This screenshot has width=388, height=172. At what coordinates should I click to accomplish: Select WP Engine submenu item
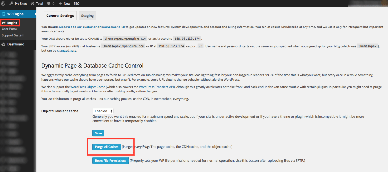pyautogui.click(x=10, y=23)
